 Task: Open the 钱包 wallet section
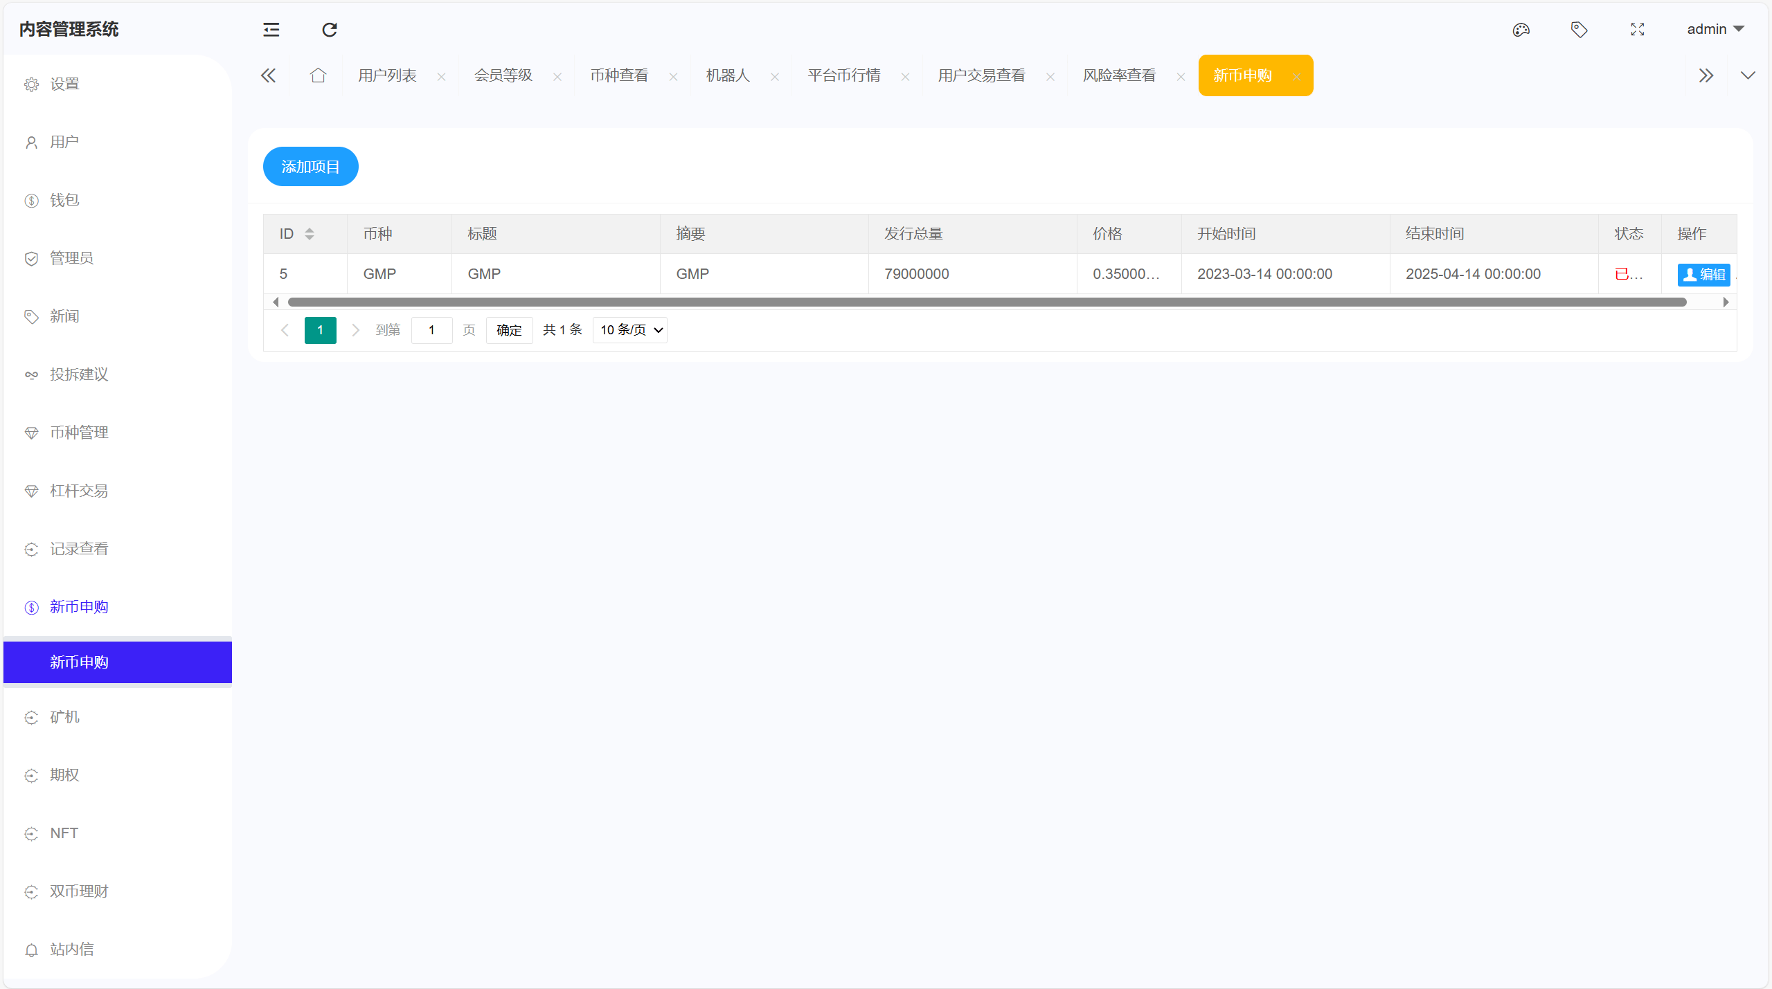[x=65, y=200]
